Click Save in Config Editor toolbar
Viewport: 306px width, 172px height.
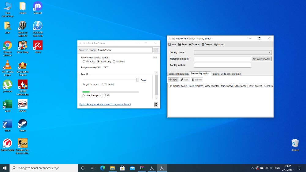[x=182, y=44]
